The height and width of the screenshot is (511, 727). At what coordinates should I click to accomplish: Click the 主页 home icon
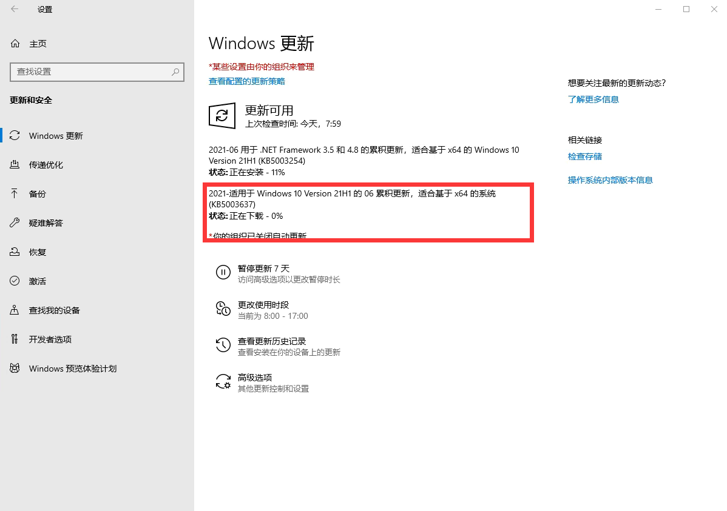point(15,43)
